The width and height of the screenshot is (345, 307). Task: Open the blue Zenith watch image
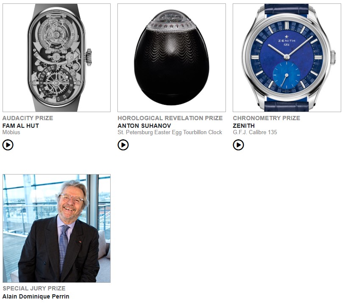click(x=287, y=58)
